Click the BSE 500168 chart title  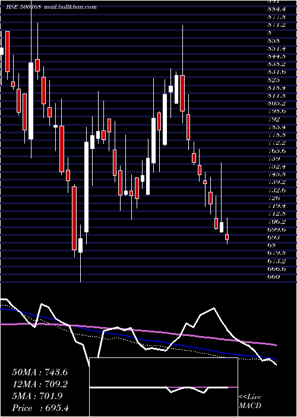point(23,7)
